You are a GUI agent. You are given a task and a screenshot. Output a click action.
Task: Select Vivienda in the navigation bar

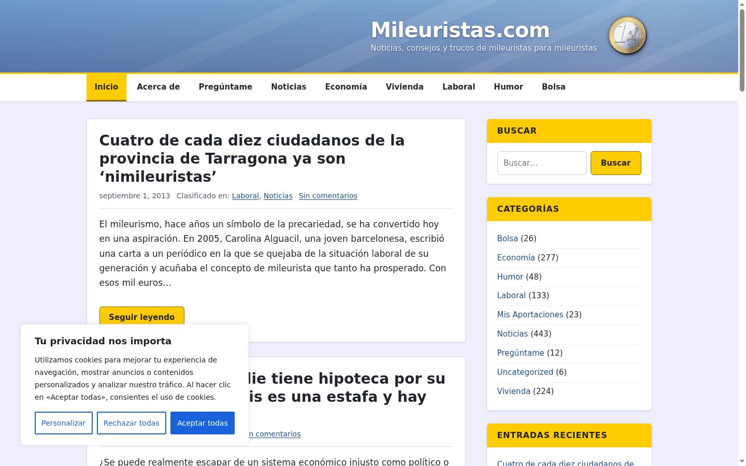tap(405, 87)
